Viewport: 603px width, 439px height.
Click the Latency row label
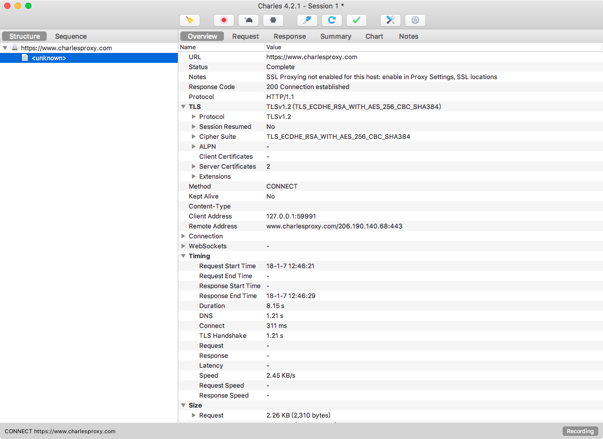(x=211, y=366)
